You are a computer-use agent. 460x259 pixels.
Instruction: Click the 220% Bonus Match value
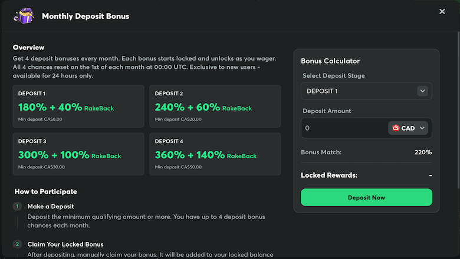click(423, 152)
